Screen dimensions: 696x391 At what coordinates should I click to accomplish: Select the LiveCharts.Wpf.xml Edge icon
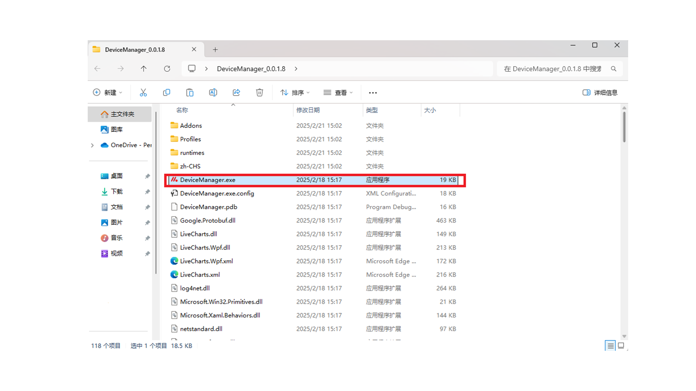[x=174, y=261]
